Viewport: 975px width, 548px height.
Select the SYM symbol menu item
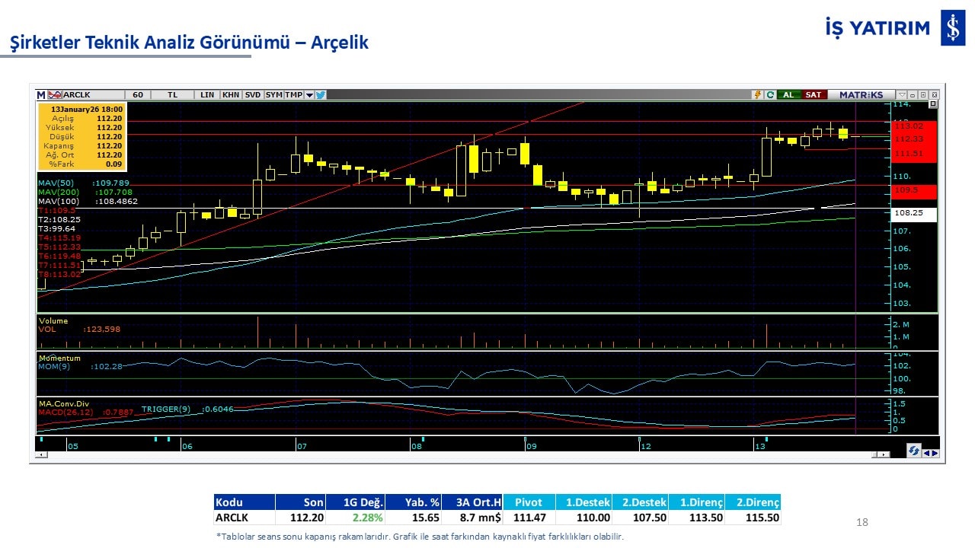273,95
